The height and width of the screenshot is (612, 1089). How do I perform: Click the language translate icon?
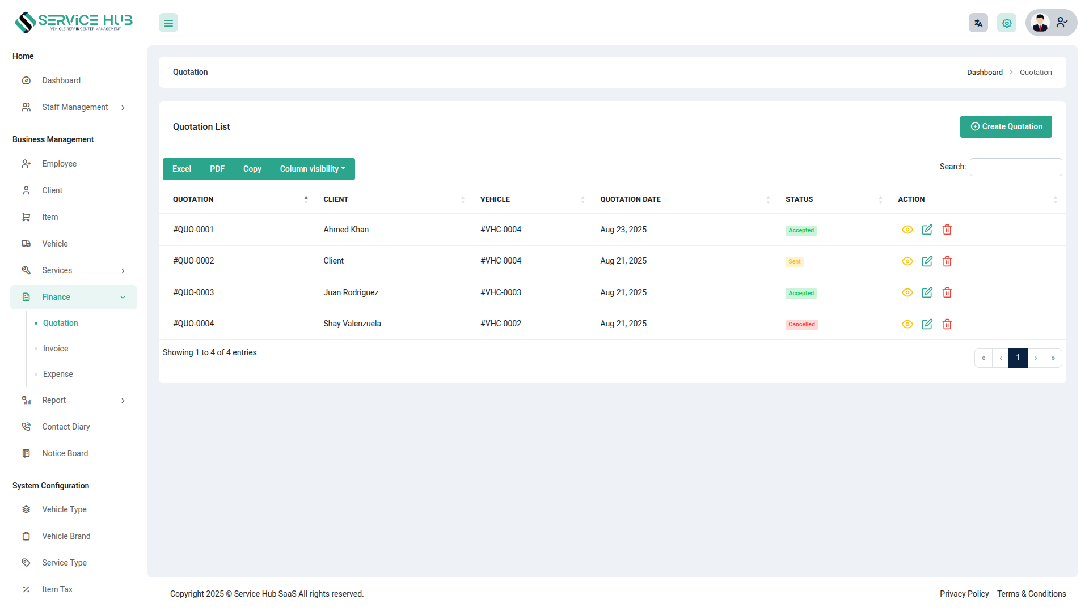[978, 23]
